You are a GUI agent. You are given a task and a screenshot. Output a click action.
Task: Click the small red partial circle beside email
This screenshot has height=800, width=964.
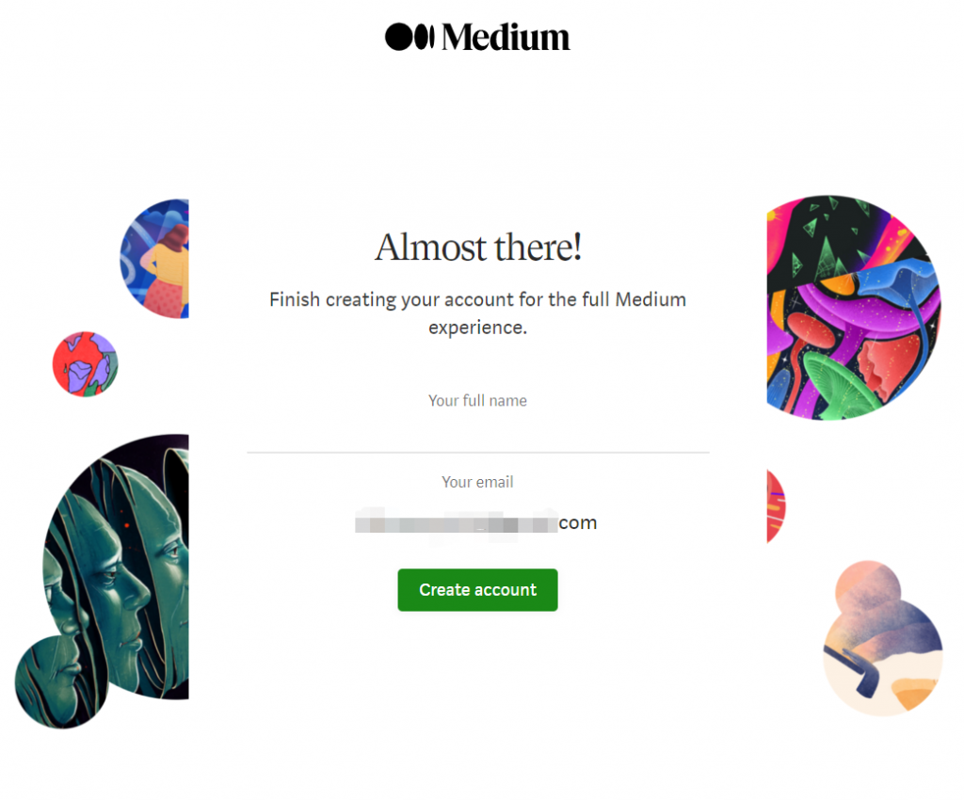[776, 505]
